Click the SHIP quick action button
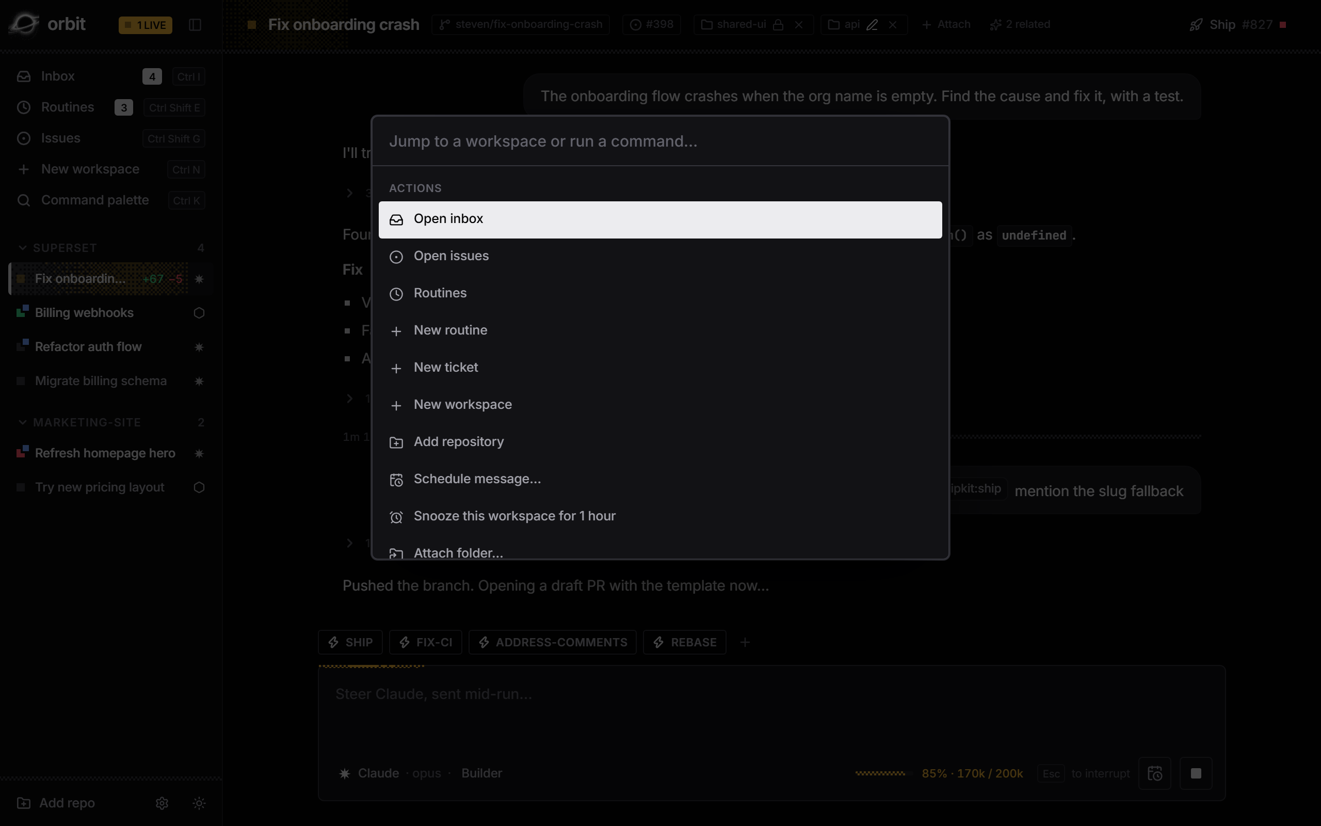This screenshot has height=826, width=1321. pyautogui.click(x=350, y=642)
